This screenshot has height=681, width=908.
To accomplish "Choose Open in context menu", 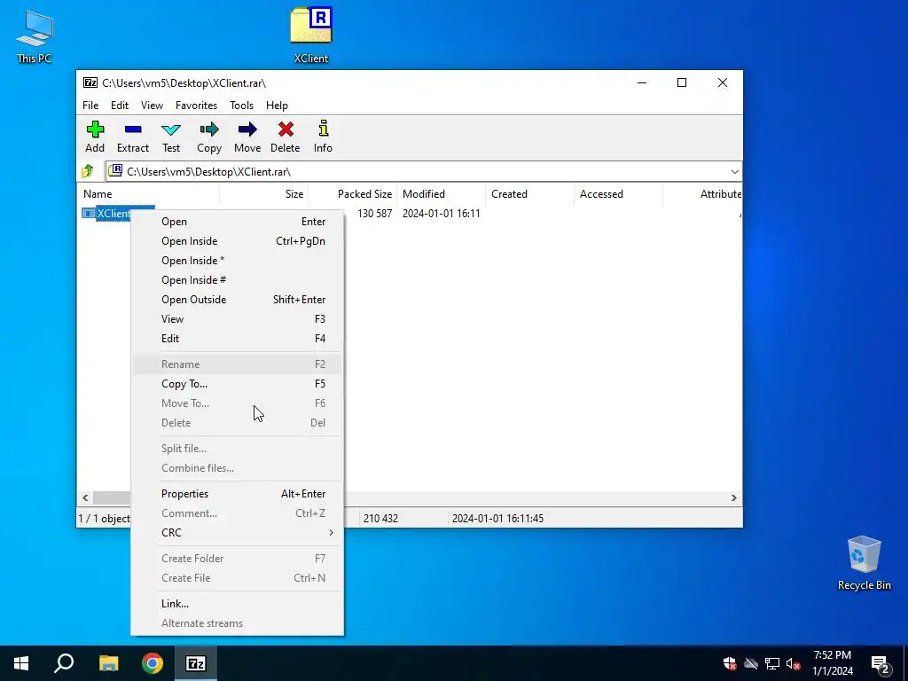I will [x=237, y=221].
